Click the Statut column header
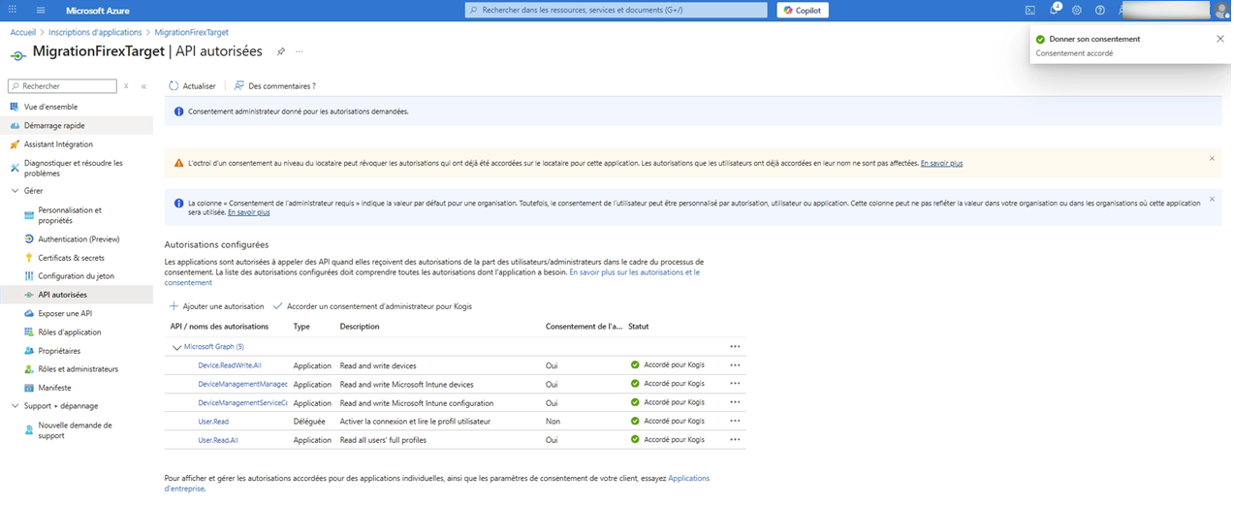 (638, 327)
